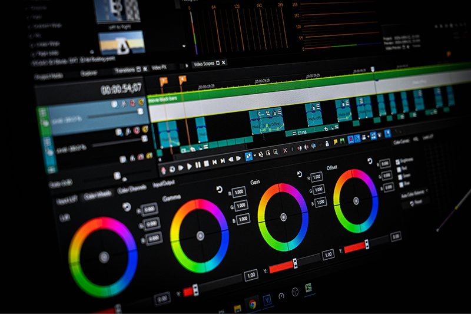Toggle Auto Ripple icon
The height and width of the screenshot is (314, 471).
tap(364, 137)
